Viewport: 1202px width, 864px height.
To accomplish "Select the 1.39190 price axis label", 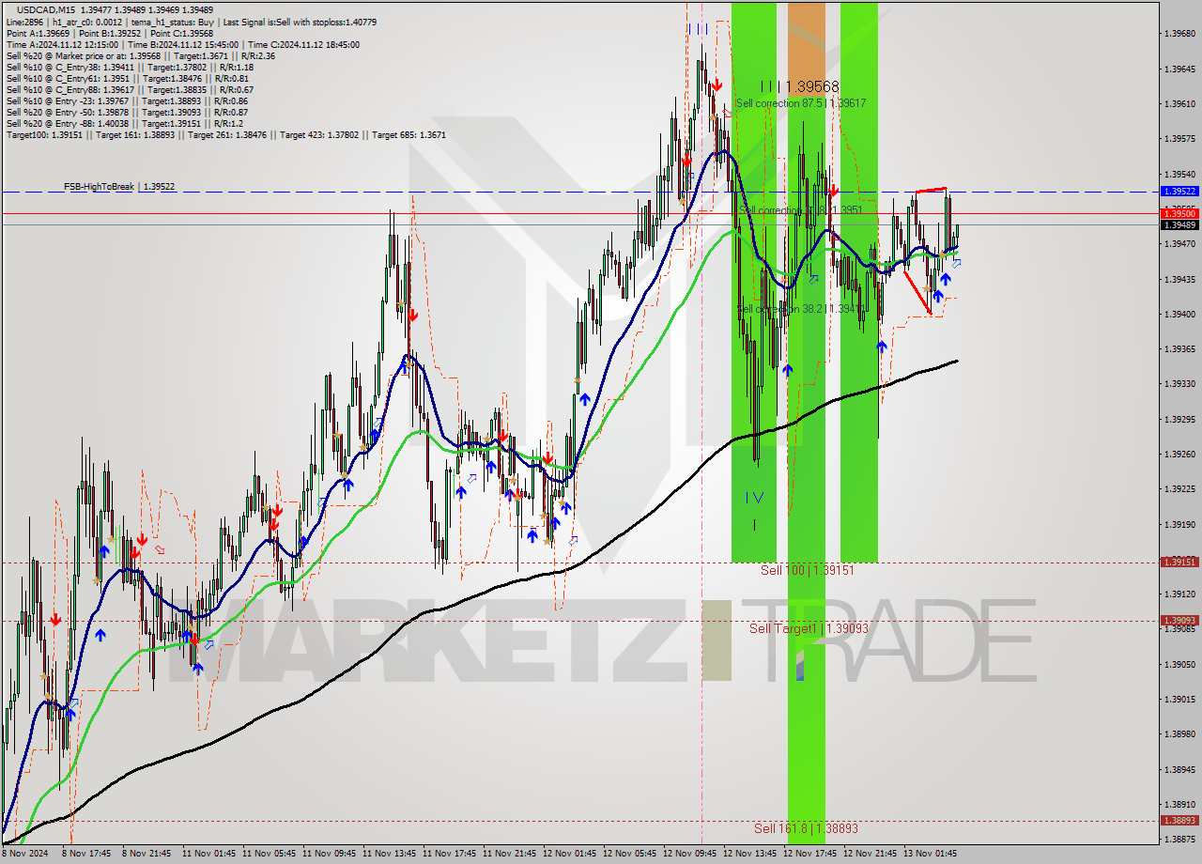I will 1179,524.
